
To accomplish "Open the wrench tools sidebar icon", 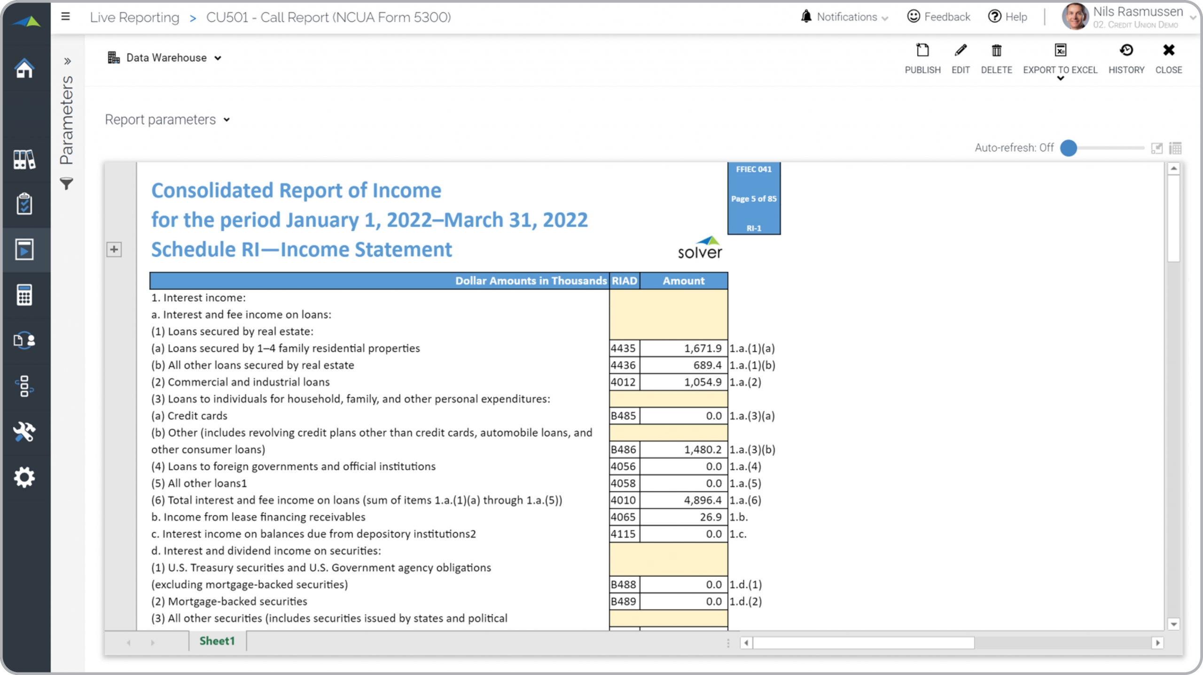I will [x=24, y=432].
